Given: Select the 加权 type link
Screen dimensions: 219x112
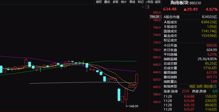Looking at the screenshot, I should point(200,86).
